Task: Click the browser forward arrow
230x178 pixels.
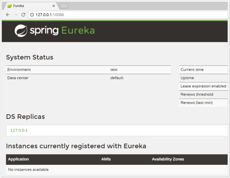Action: tap(16, 15)
